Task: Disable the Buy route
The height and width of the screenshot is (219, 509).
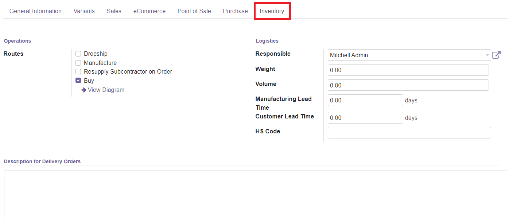Action: pos(78,81)
